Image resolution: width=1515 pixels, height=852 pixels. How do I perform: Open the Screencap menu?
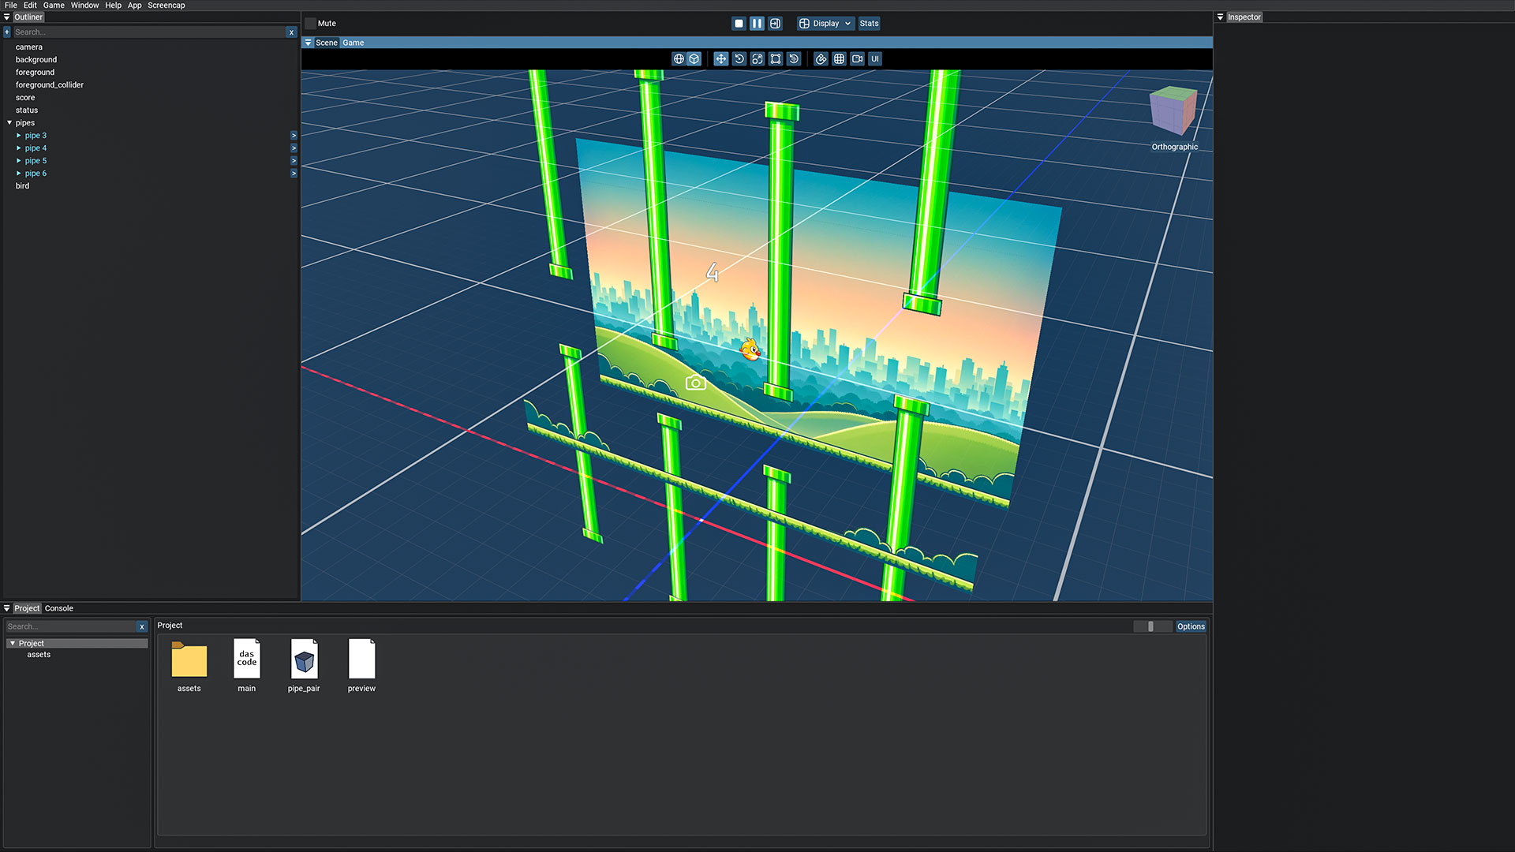[166, 6]
